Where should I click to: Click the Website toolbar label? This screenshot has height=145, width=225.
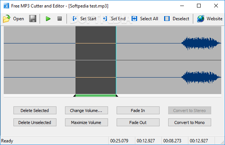point(215,19)
